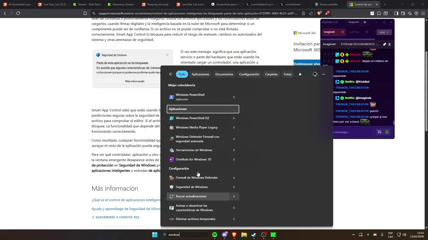Screen dimensions: 428x240
Task: Bookmark this page icon
Action: (x=85, y=13)
